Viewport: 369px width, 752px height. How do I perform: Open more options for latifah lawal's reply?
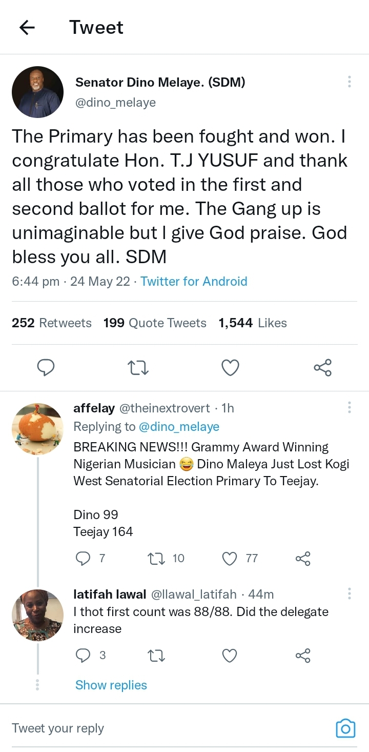click(349, 593)
